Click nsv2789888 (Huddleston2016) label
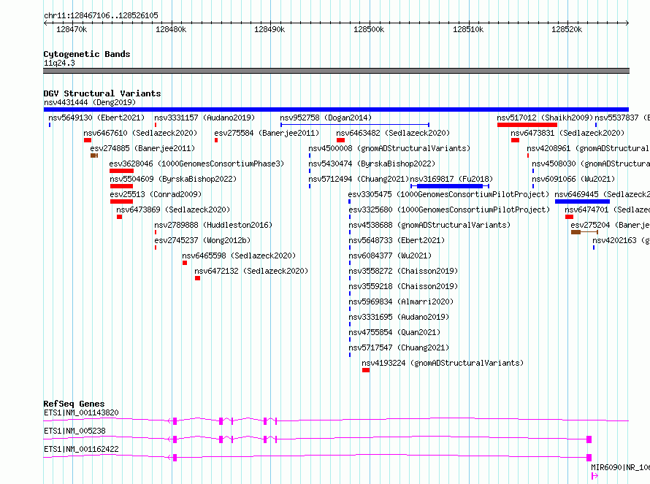This screenshot has width=650, height=484. pyautogui.click(x=213, y=225)
